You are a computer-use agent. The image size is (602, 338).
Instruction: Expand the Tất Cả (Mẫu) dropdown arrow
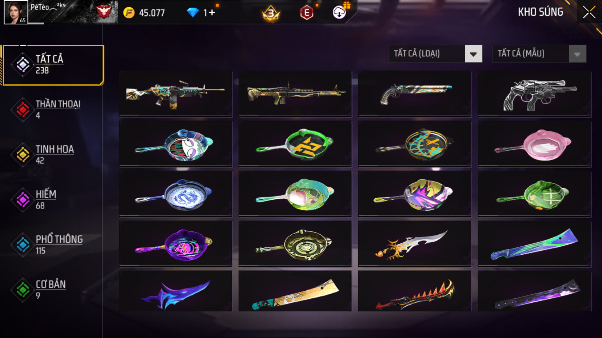[x=577, y=54]
